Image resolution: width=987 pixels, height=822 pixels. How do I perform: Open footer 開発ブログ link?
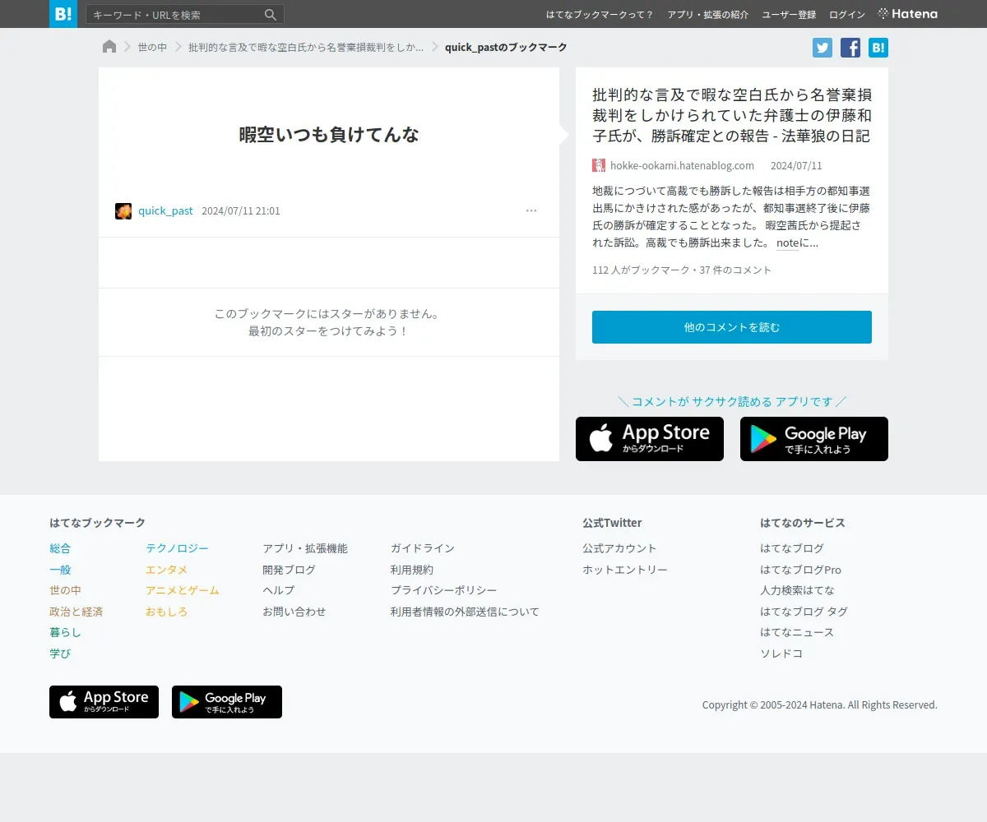coord(289,570)
